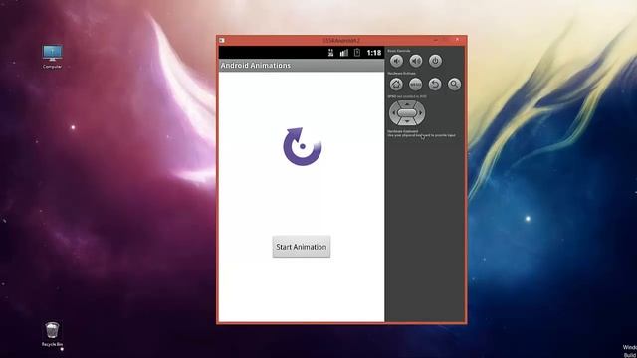This screenshot has height=358, width=637.
Task: Click the emulator window title icon
Action: (222, 40)
